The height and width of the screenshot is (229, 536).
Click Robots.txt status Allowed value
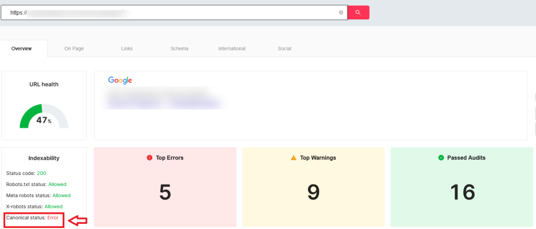point(58,184)
